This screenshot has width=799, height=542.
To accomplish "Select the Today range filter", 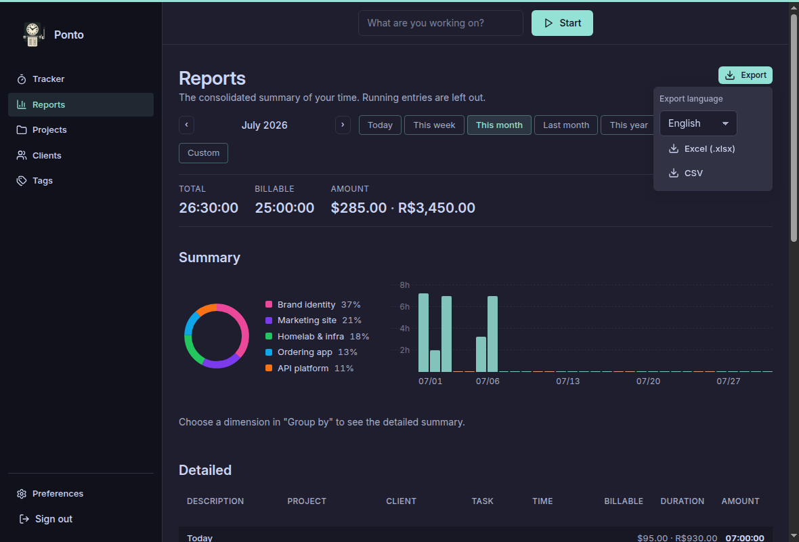I will 380,125.
